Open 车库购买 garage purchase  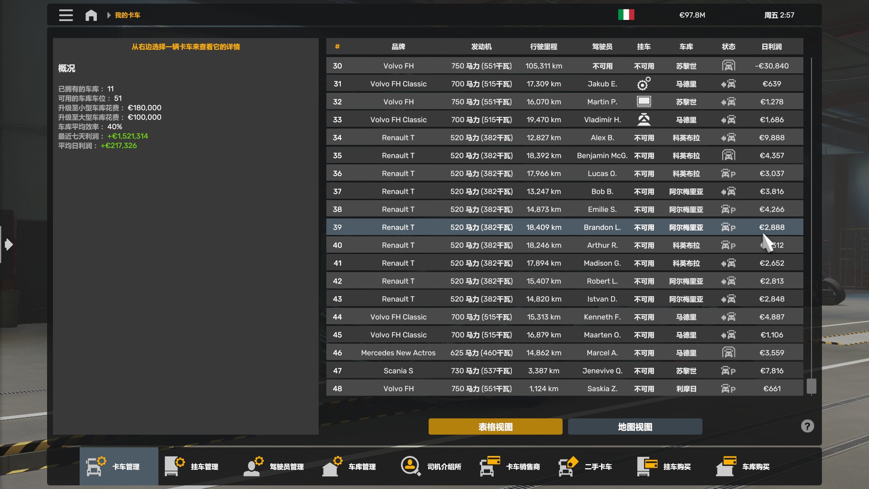point(743,466)
